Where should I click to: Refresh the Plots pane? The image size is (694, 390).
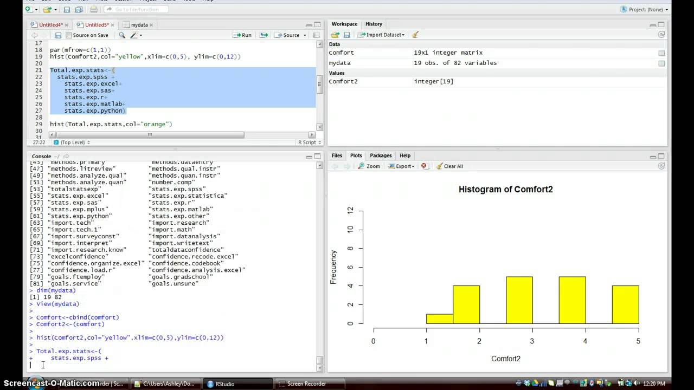(x=661, y=166)
